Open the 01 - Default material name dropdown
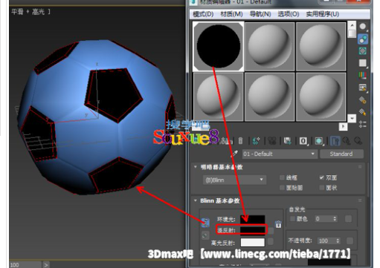 (280, 154)
